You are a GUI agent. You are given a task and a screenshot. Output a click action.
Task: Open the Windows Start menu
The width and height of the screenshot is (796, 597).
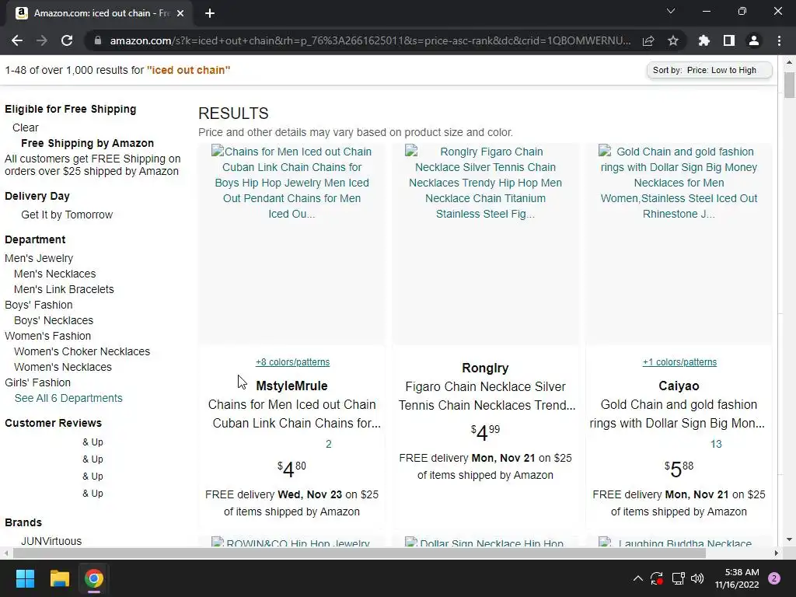coord(25,578)
